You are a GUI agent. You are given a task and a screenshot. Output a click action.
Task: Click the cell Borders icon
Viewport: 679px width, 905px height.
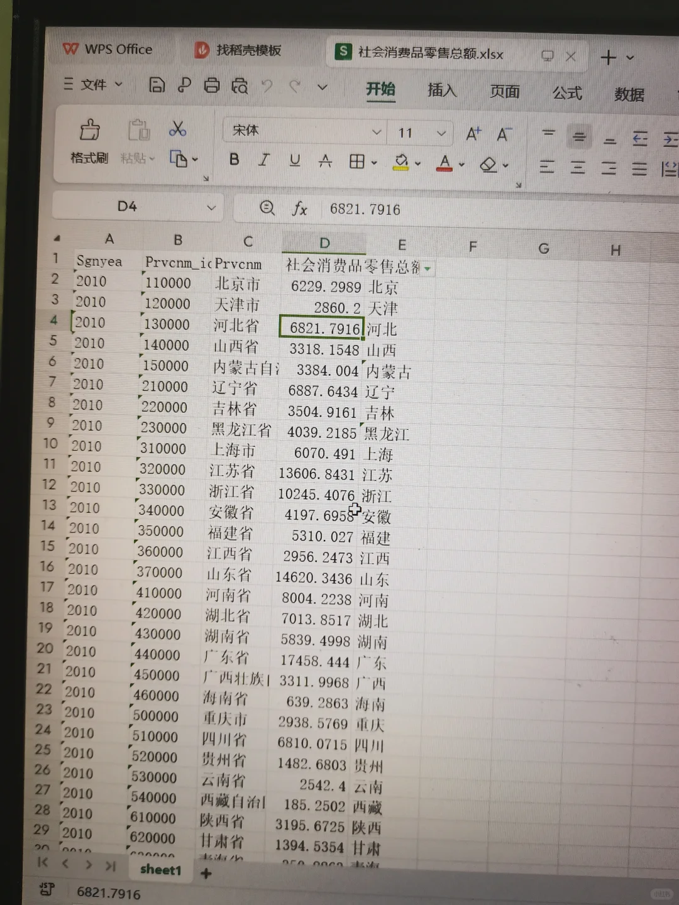[x=356, y=162]
